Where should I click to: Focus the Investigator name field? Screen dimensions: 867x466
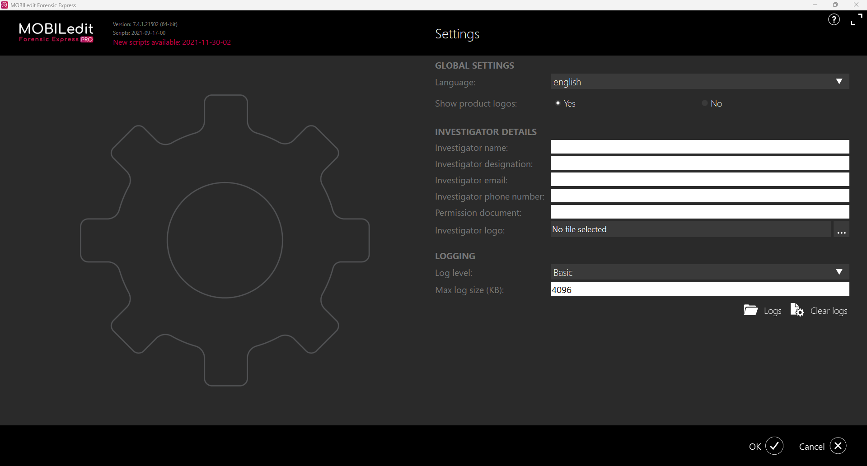(x=700, y=147)
